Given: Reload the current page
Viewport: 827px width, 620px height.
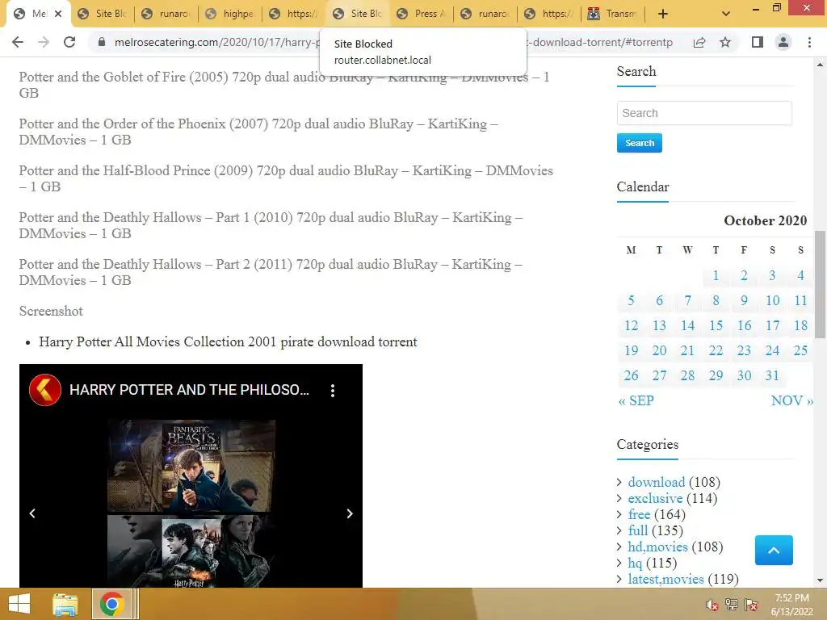Looking at the screenshot, I should coord(69,42).
